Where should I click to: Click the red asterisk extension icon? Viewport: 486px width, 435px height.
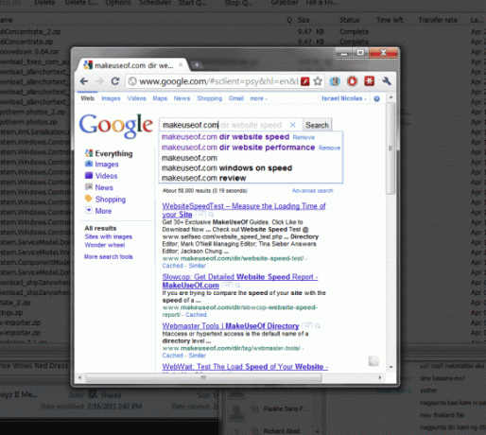point(369,81)
